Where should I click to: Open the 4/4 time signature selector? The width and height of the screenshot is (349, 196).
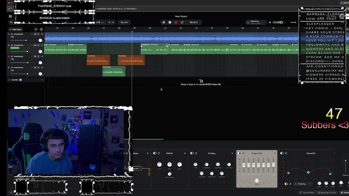[x=111, y=22]
